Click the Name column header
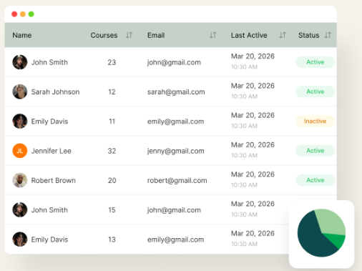The image size is (362, 271). click(x=22, y=35)
